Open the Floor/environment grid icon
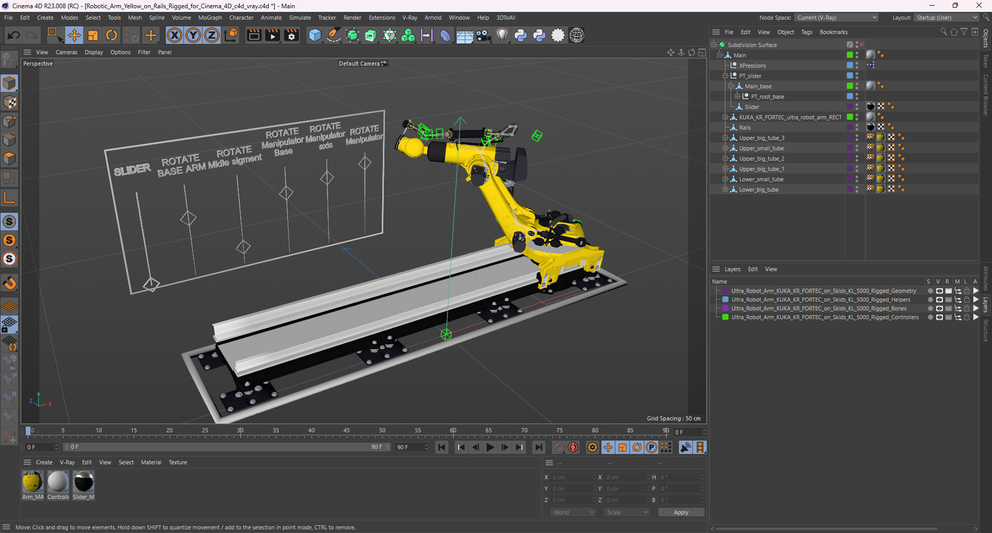The height and width of the screenshot is (533, 992). (464, 35)
